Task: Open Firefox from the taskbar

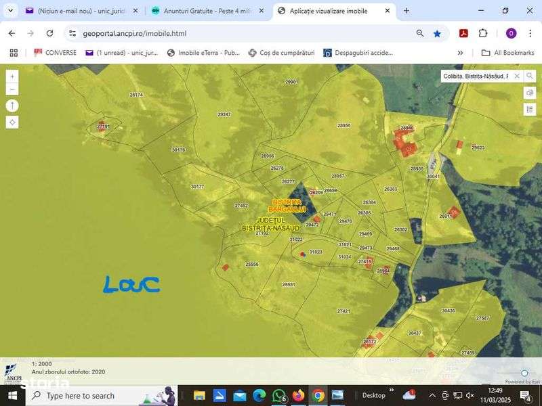Action: pyautogui.click(x=298, y=396)
